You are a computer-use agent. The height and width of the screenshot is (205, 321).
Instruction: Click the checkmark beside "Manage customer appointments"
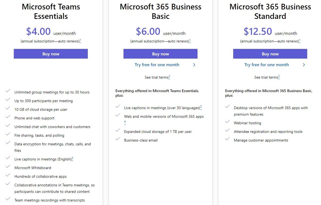point(228,139)
